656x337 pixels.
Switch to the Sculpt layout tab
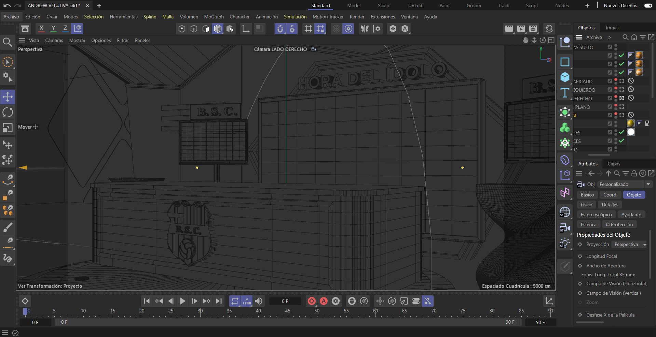(384, 5)
